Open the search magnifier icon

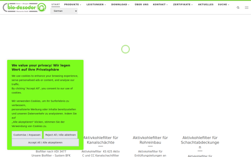tap(238, 8)
